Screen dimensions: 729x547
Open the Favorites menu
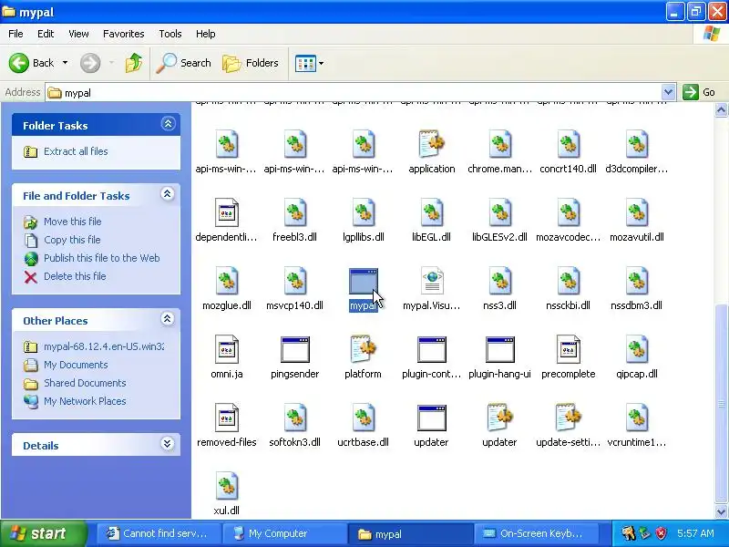coord(124,34)
